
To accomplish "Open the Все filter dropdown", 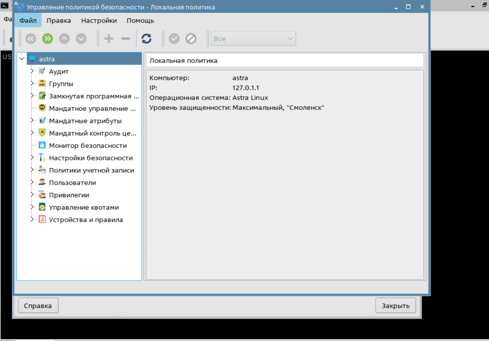I will pos(253,39).
